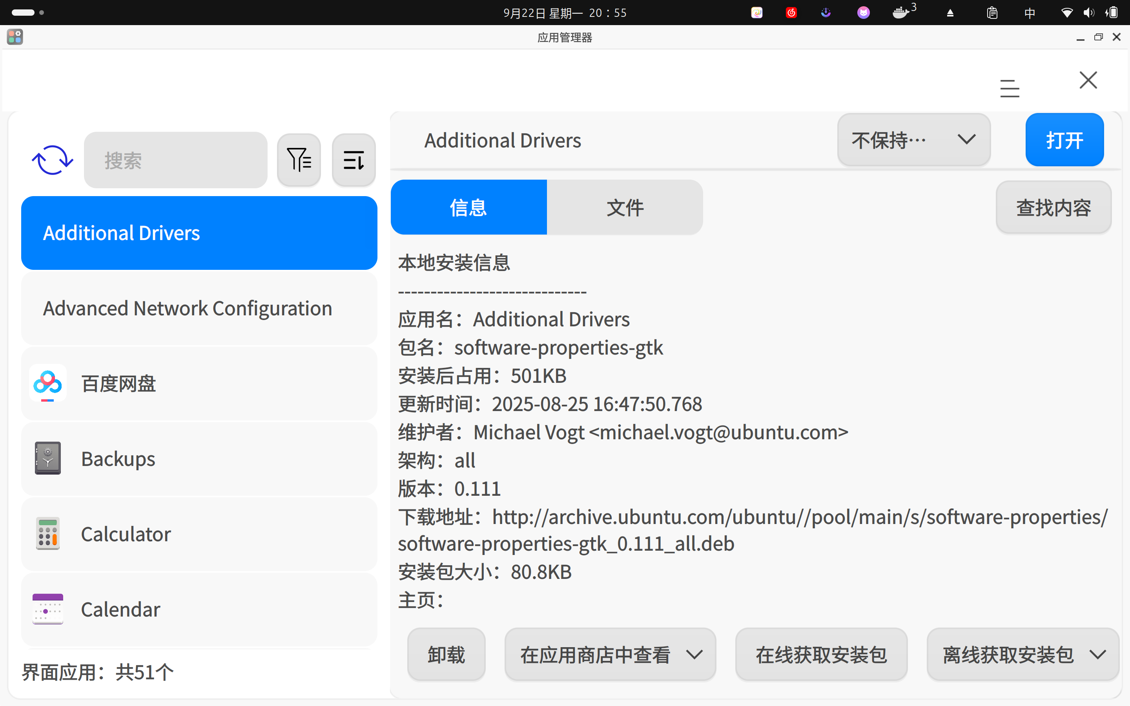Select the Backups safe icon
Image resolution: width=1130 pixels, height=706 pixels.
47,459
